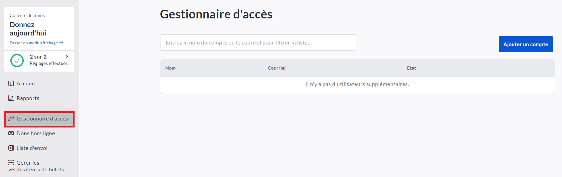Click the Courriel column header
This screenshot has width=562, height=177.
(x=276, y=68)
